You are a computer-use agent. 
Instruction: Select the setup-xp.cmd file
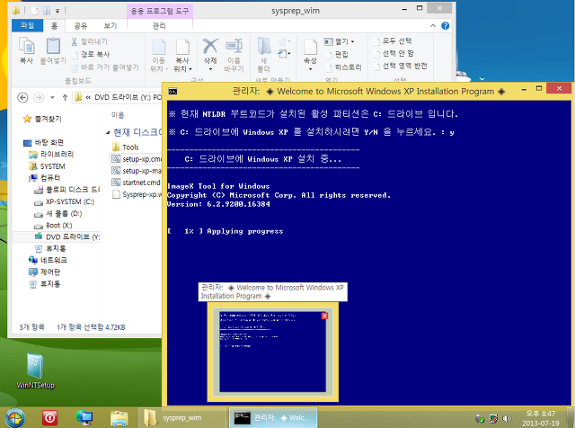click(137, 159)
